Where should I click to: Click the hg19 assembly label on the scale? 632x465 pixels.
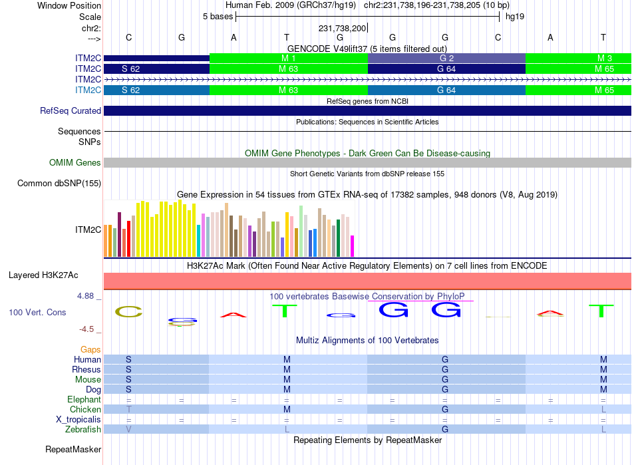515,17
